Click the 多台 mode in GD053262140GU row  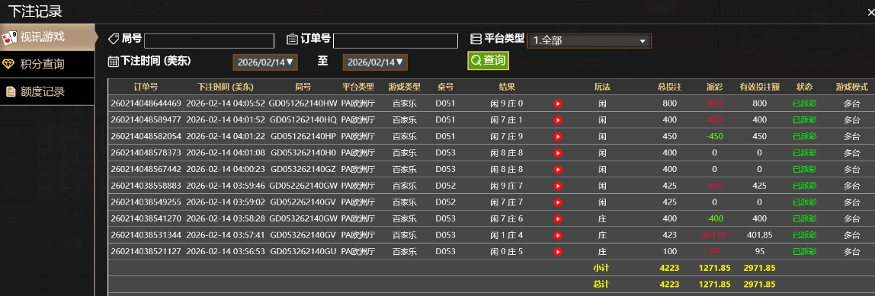[x=851, y=251]
